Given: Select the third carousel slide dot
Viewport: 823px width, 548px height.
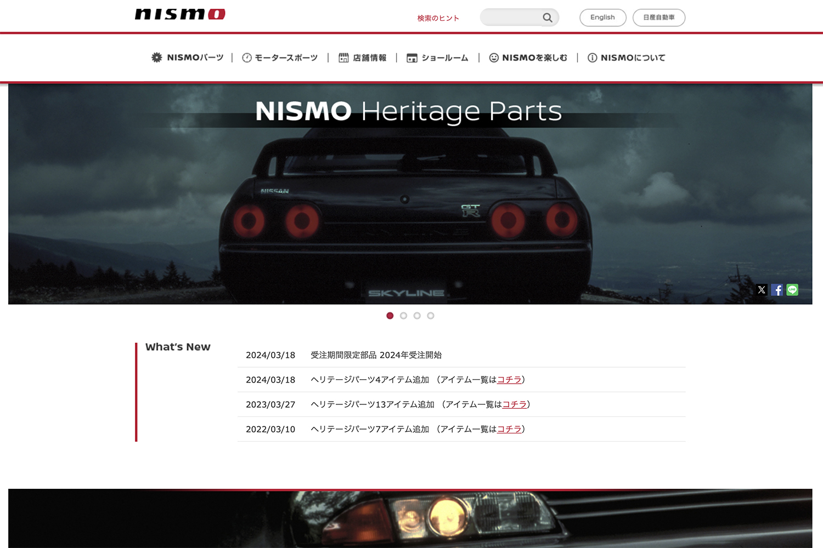Looking at the screenshot, I should click(417, 316).
